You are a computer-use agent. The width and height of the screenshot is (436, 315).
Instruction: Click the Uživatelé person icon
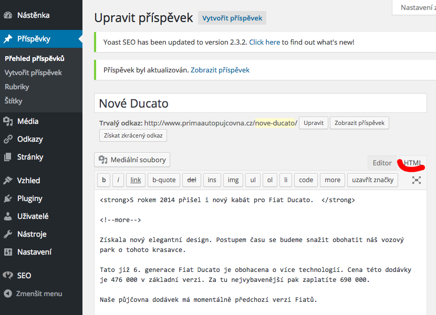pyautogui.click(x=8, y=216)
